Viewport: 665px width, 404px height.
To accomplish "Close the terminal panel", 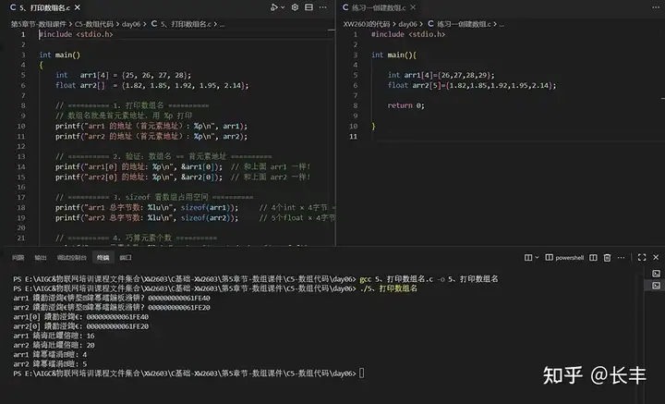I will tap(656, 258).
